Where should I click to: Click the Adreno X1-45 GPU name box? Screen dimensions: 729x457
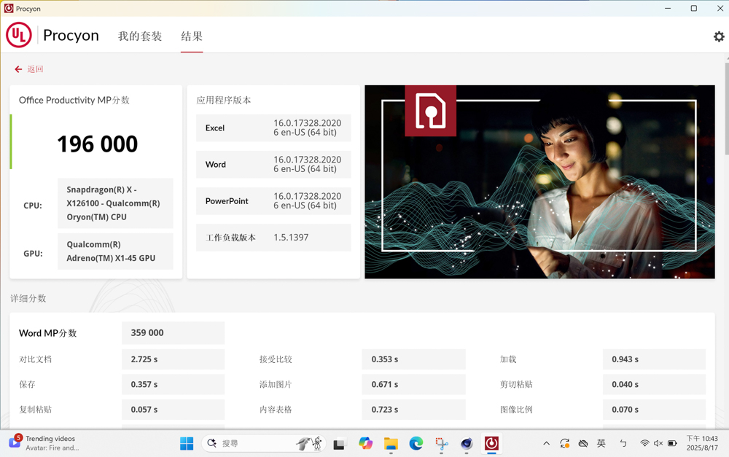pyautogui.click(x=115, y=251)
